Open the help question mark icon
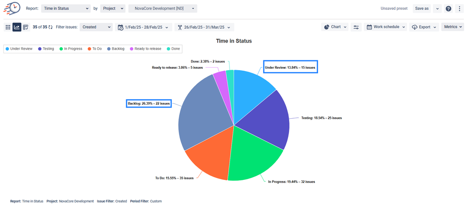 click(448, 8)
